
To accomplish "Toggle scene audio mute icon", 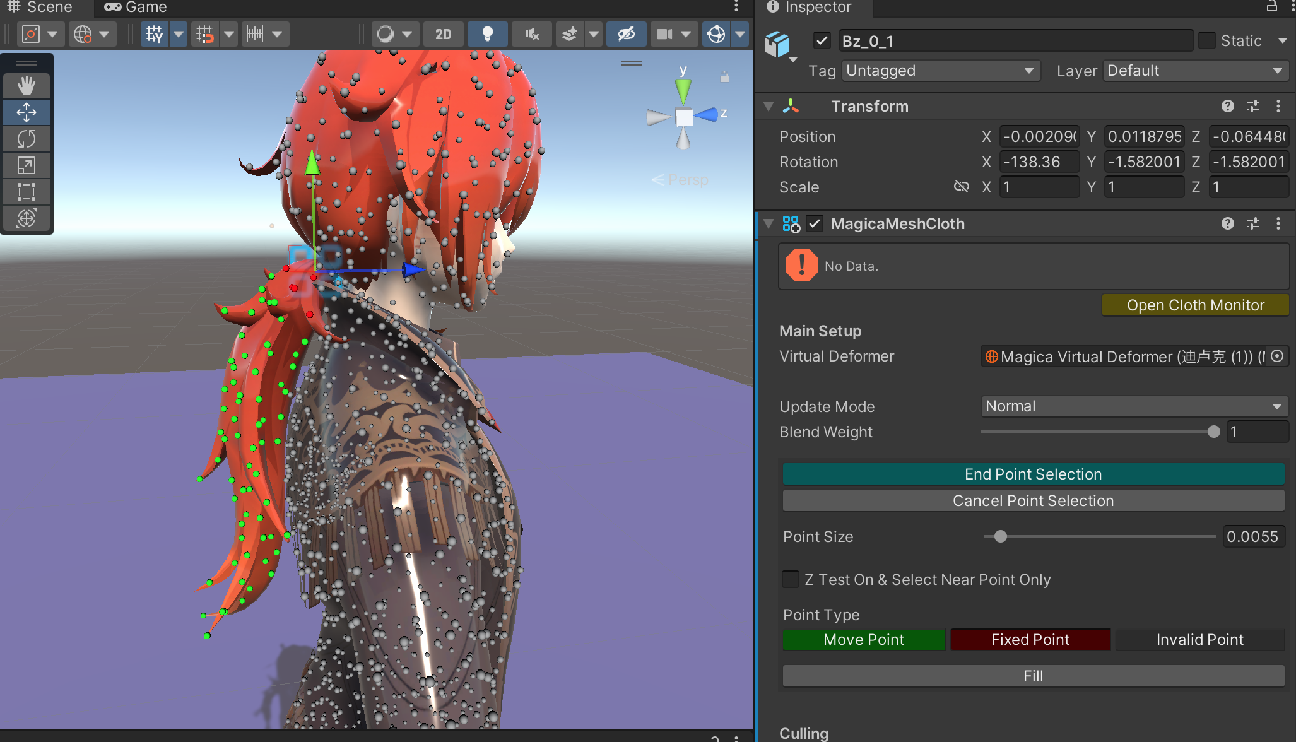I will point(532,34).
